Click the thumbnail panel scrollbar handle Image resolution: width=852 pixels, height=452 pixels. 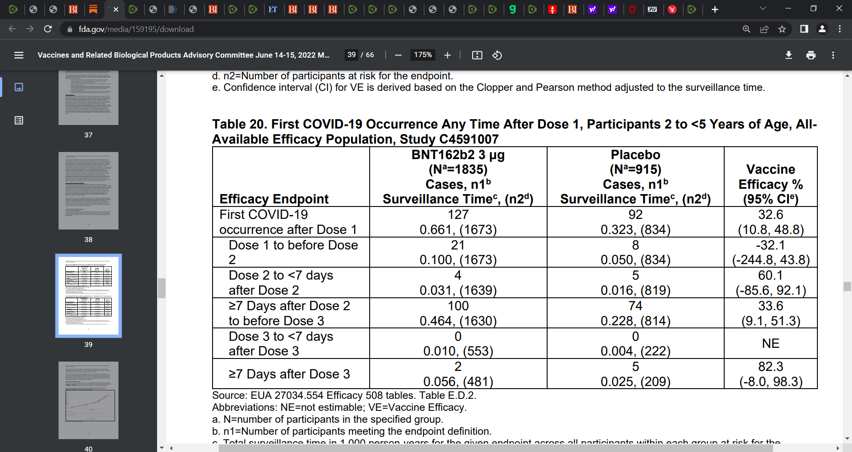point(162,288)
